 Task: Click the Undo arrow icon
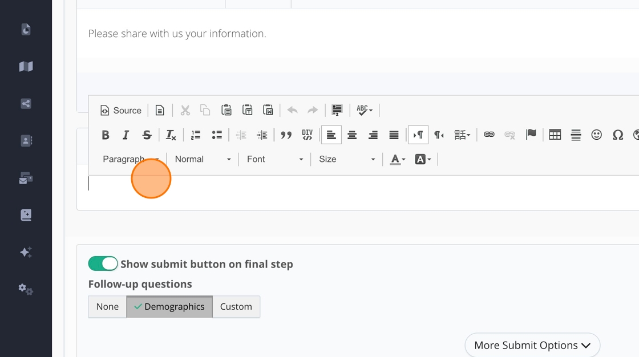[x=292, y=111]
